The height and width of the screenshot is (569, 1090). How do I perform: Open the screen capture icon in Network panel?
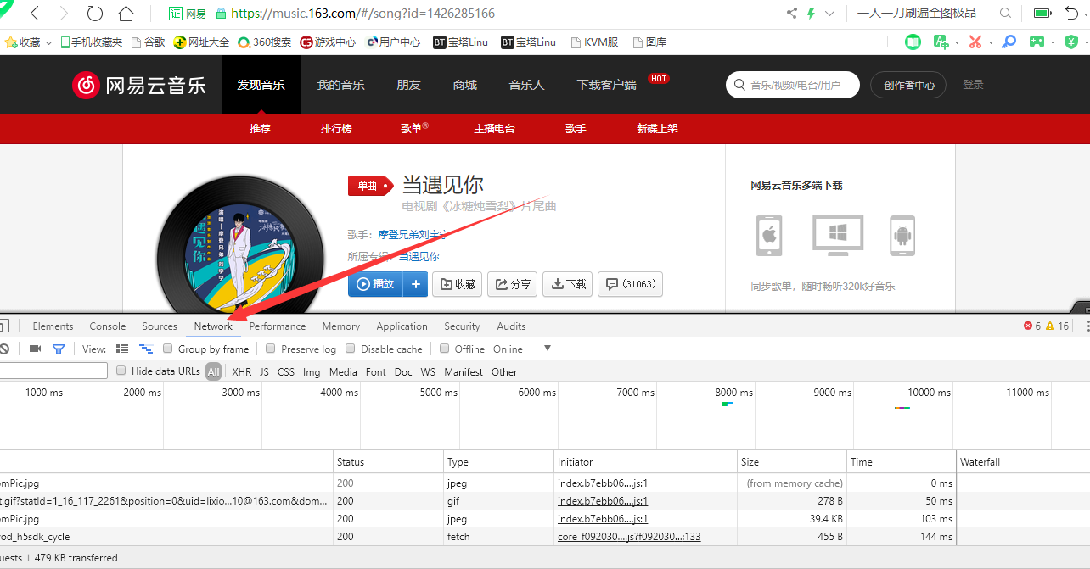coord(35,349)
